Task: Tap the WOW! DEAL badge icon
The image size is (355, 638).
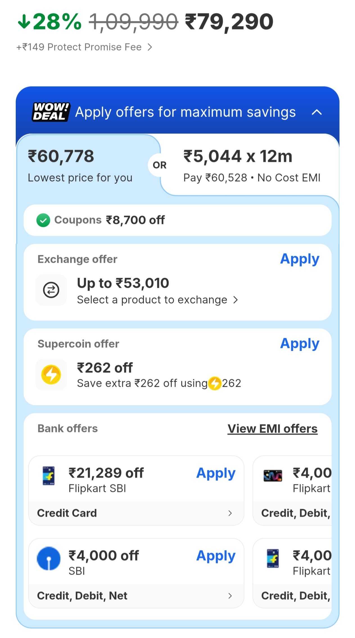Action: coord(51,112)
